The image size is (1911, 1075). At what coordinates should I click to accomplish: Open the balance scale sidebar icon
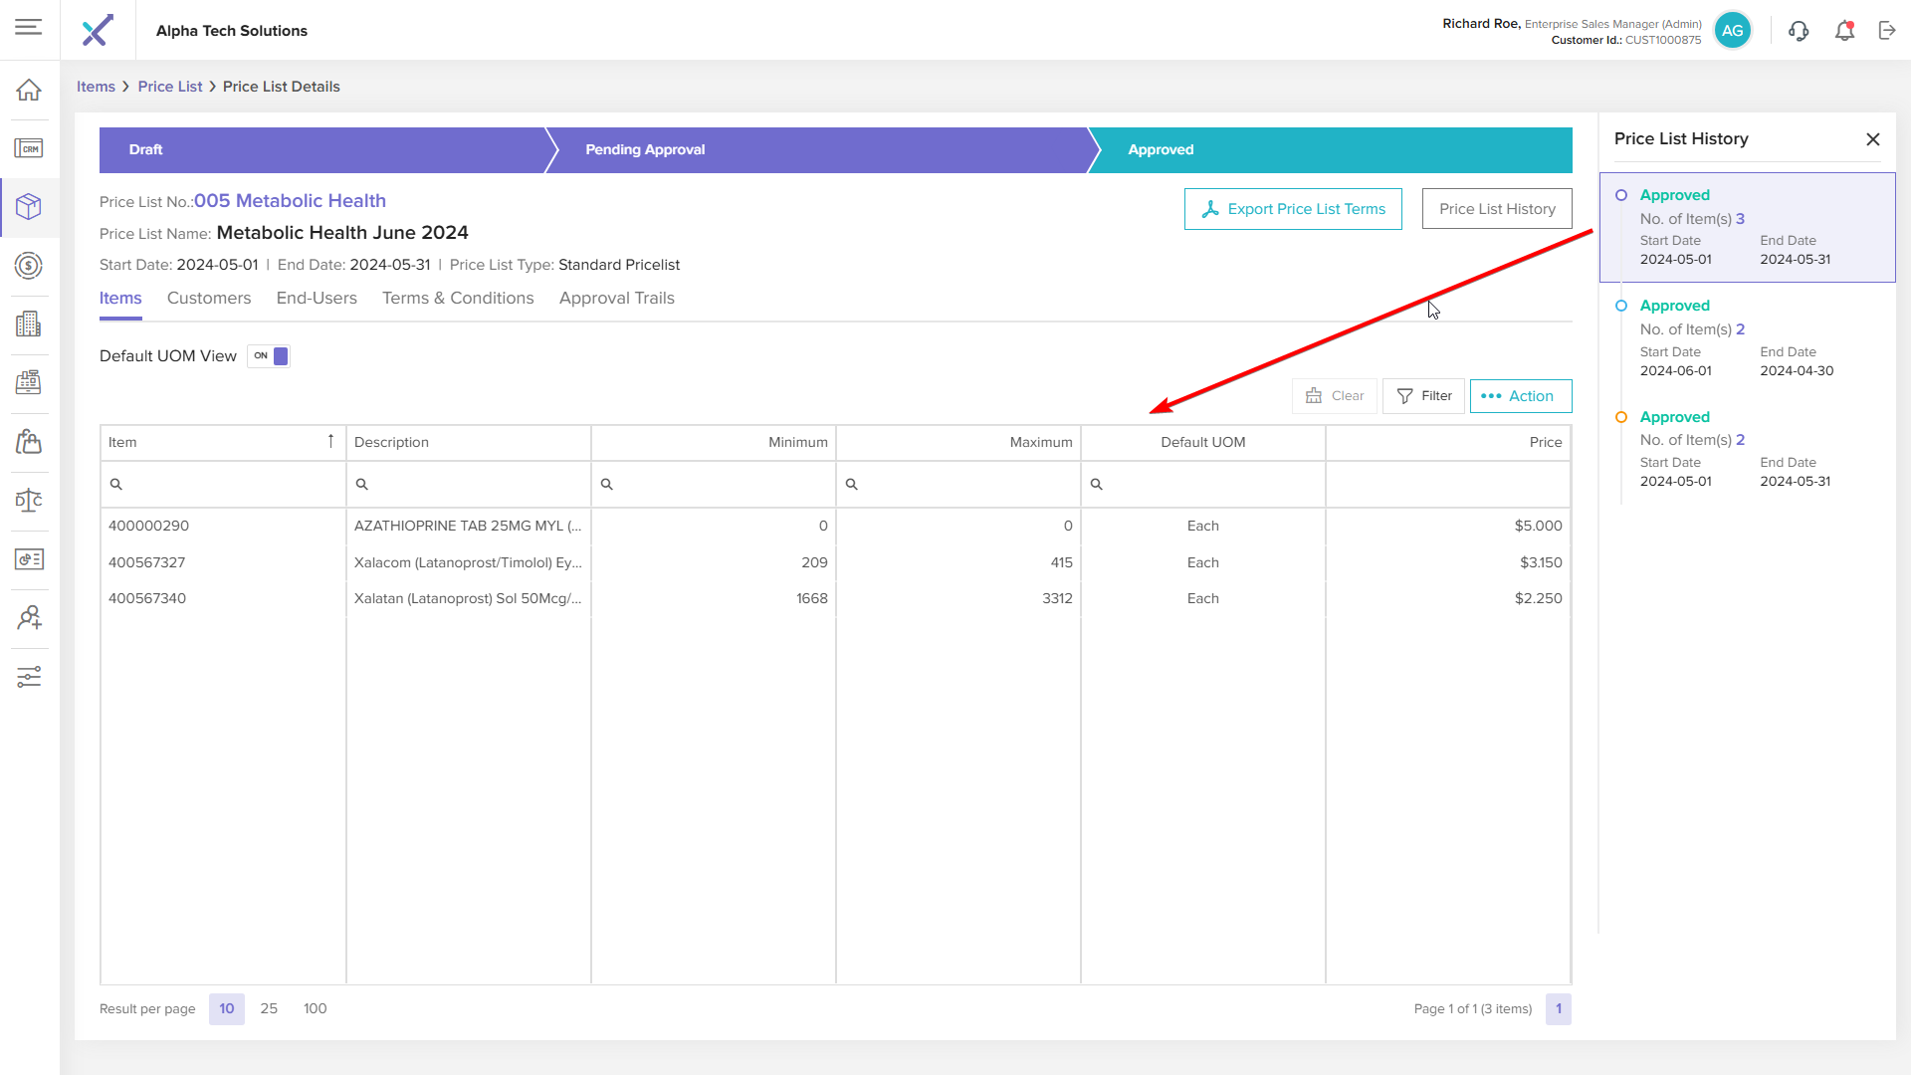[x=29, y=501]
